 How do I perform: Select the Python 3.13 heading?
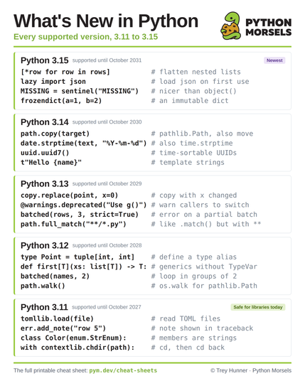coord(45,183)
